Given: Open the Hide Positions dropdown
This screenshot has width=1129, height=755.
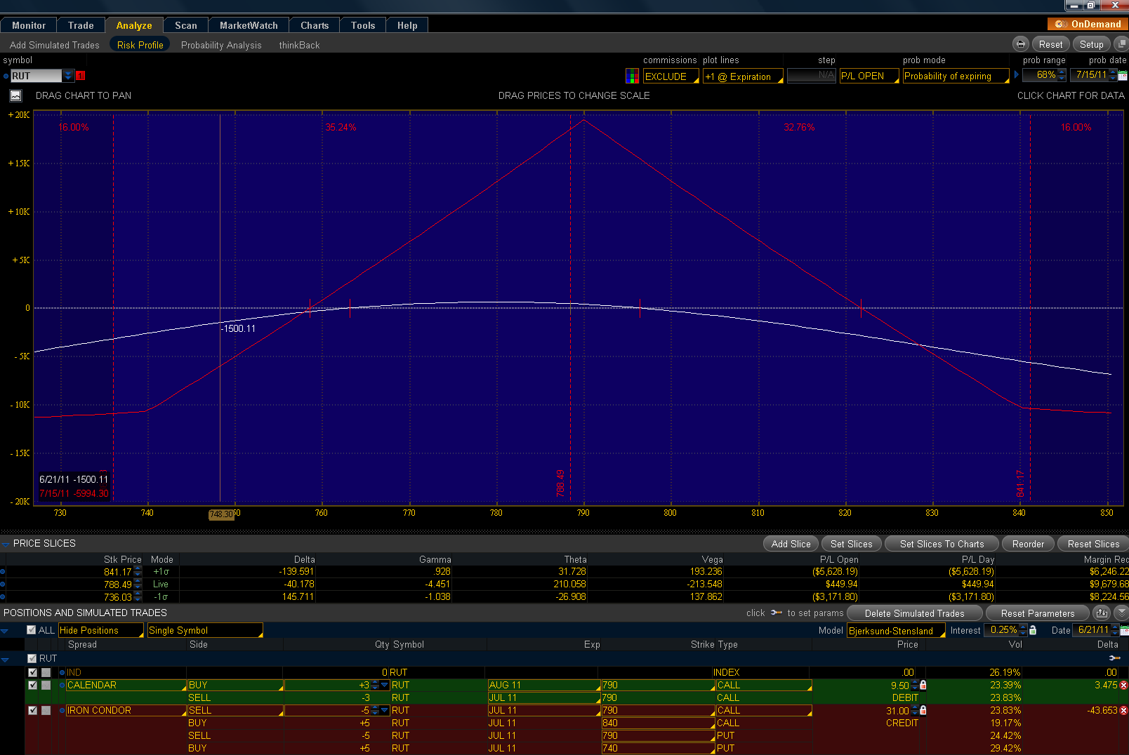Looking at the screenshot, I should coord(100,630).
